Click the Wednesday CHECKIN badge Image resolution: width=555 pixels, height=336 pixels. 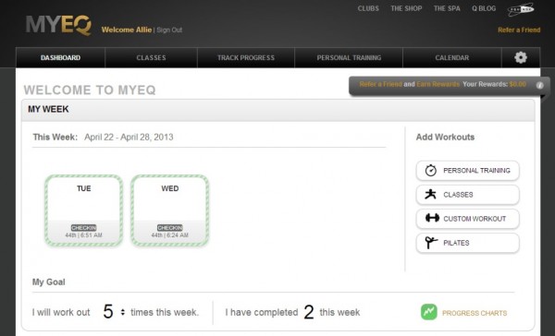click(x=170, y=228)
